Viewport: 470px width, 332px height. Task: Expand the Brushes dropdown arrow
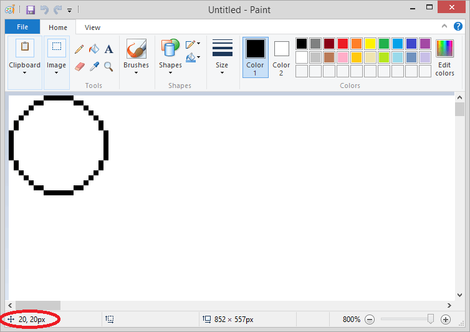tap(136, 72)
